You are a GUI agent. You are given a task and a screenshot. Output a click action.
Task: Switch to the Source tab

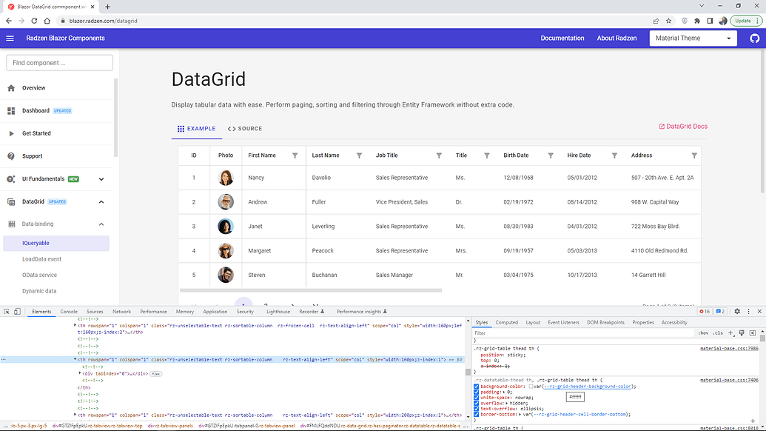(245, 129)
